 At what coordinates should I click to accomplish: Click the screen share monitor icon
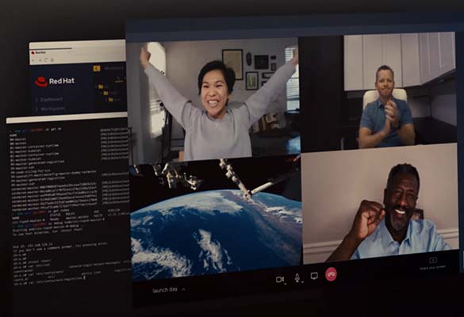click(314, 277)
